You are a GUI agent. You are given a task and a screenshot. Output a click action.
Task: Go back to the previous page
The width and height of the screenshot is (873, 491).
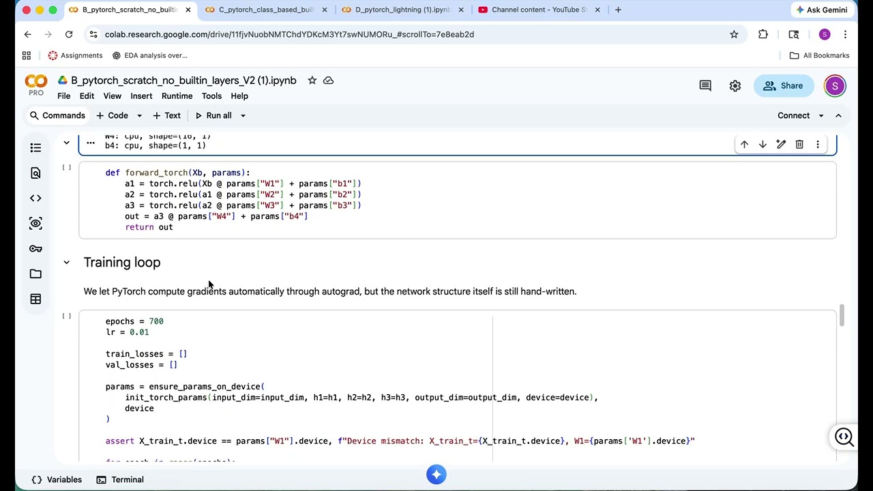pyautogui.click(x=27, y=34)
